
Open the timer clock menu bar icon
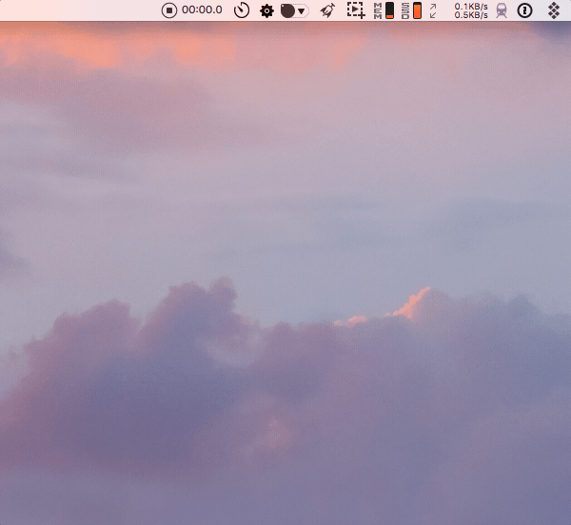tap(242, 10)
